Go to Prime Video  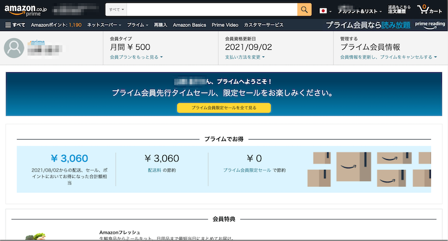tap(225, 25)
